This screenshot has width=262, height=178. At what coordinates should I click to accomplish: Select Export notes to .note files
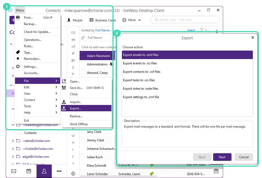187,89
